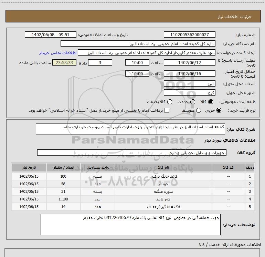Viewport: 265px width, 257px height.
Task: Click the تعداد / مقدار column header
Action: pos(63,167)
